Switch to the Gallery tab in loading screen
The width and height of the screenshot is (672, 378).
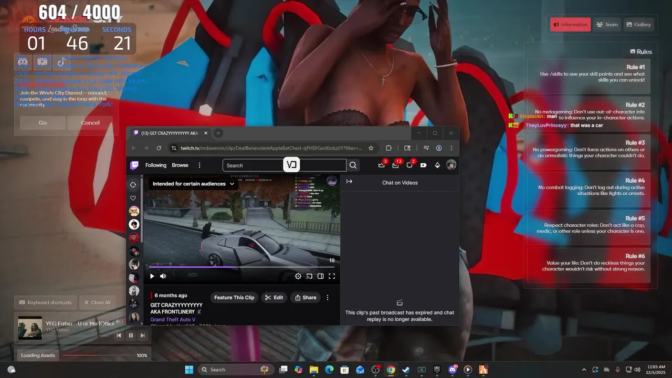pyautogui.click(x=638, y=25)
